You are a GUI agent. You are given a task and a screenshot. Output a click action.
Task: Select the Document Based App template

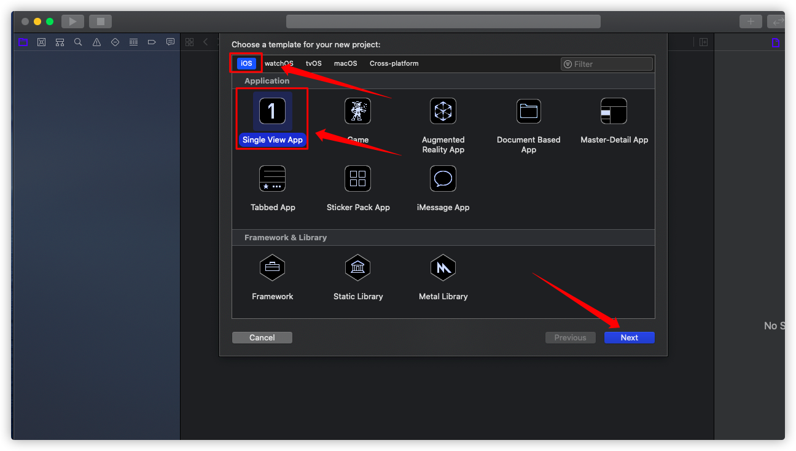[x=528, y=125]
